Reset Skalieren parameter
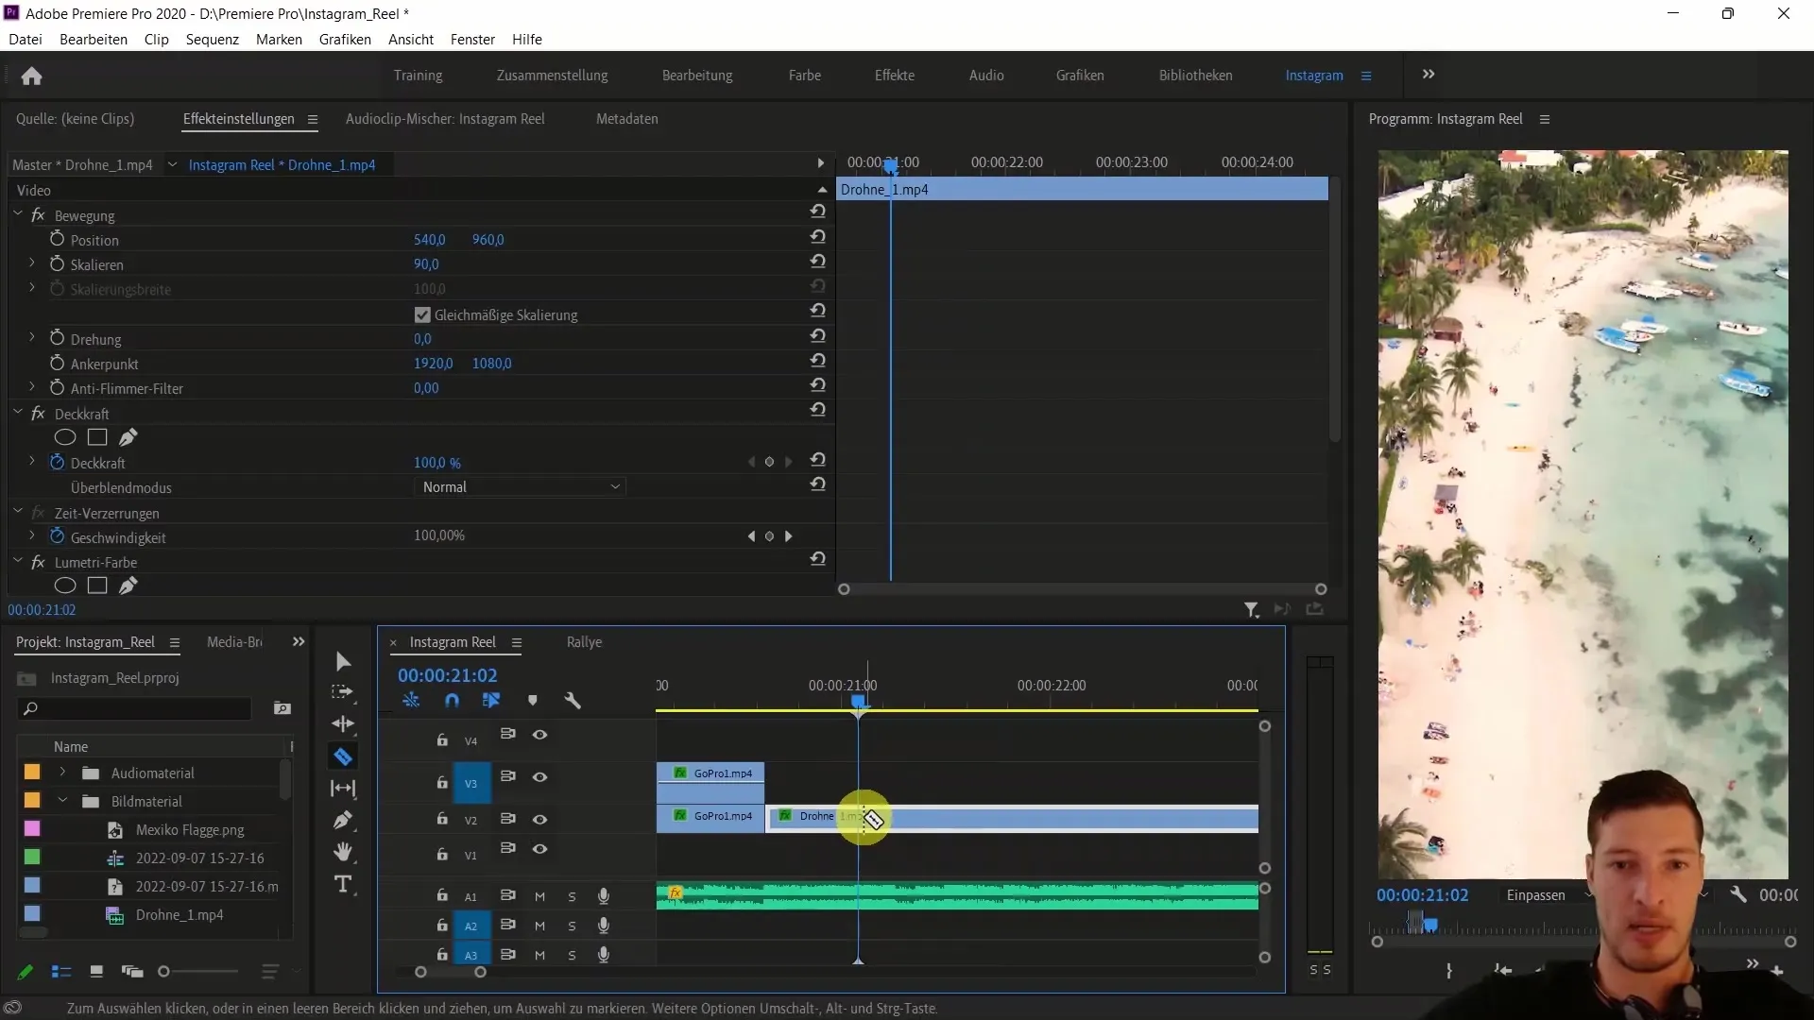1814x1020 pixels. pos(818,262)
